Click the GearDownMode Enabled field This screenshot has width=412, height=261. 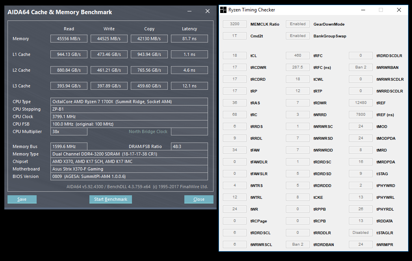[x=298, y=24]
